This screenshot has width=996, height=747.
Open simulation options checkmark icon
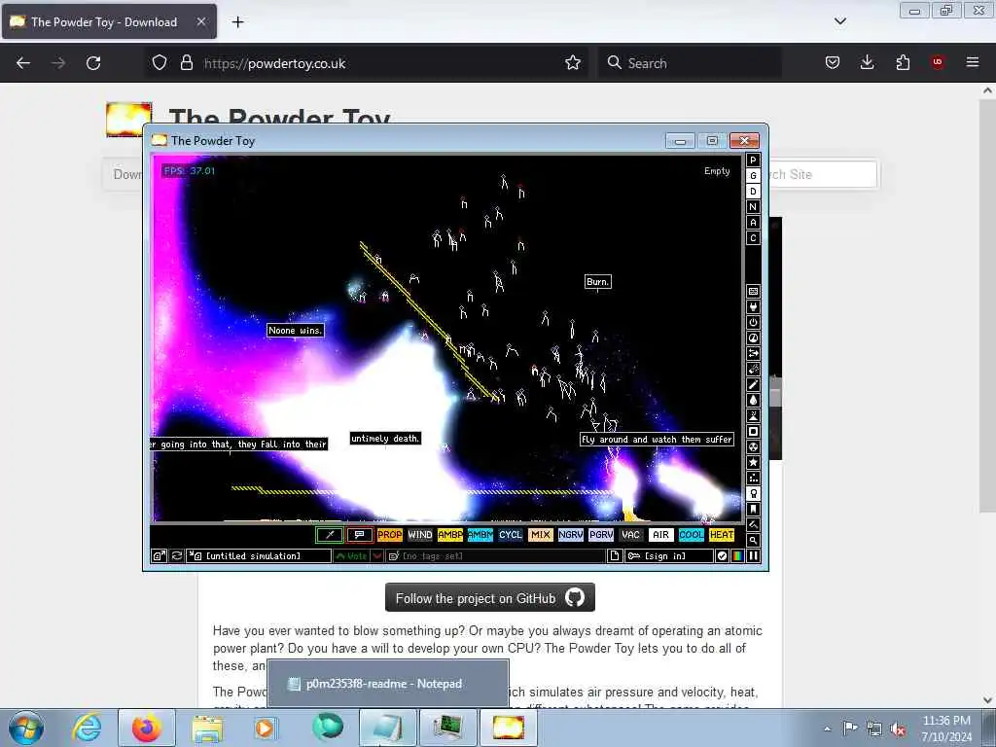722,555
